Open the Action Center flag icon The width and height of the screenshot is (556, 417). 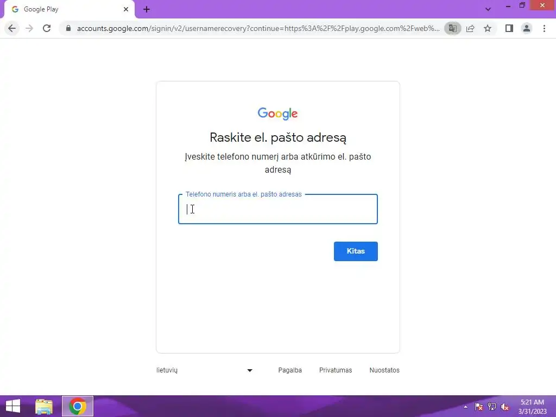(x=479, y=406)
